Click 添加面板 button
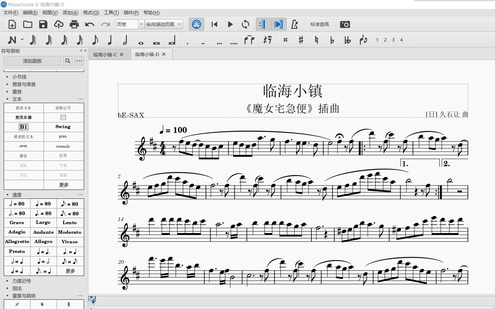 coord(32,61)
